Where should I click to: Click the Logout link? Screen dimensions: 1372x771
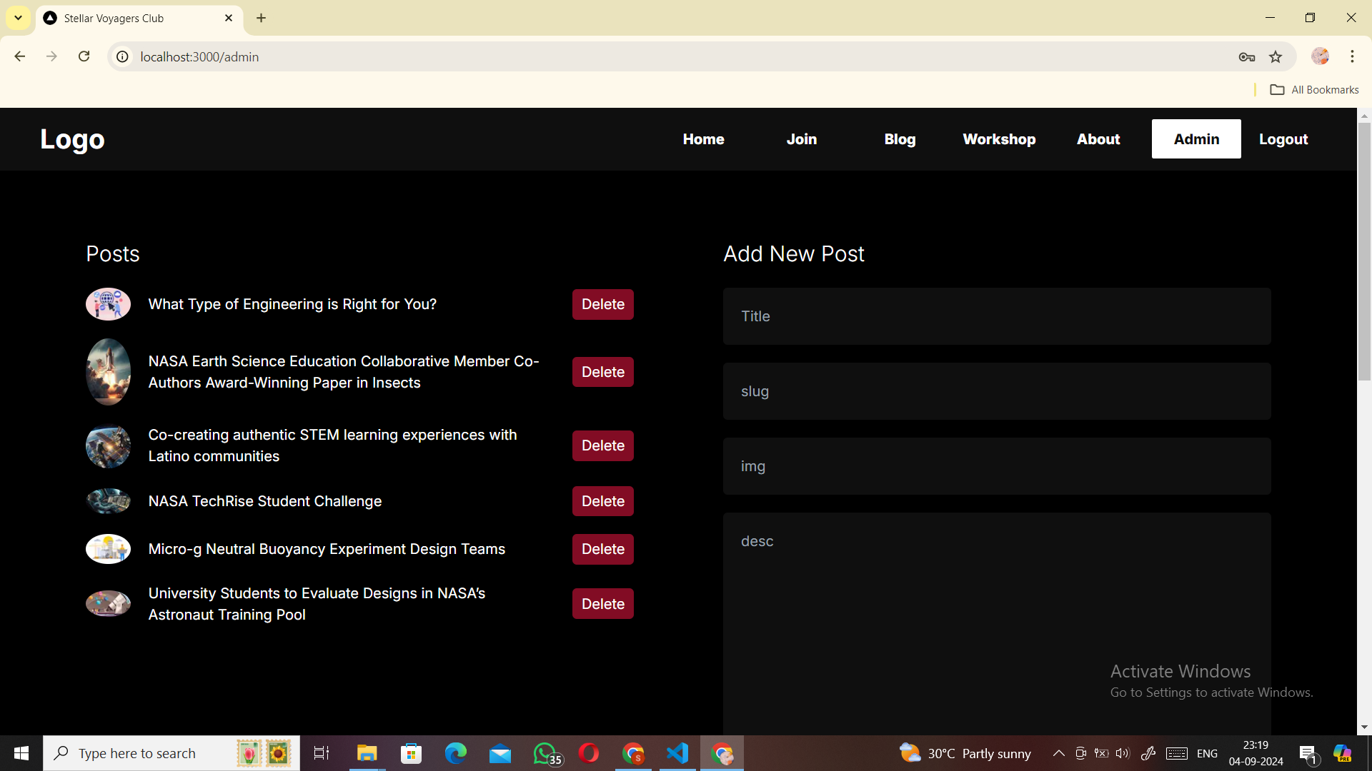point(1283,139)
